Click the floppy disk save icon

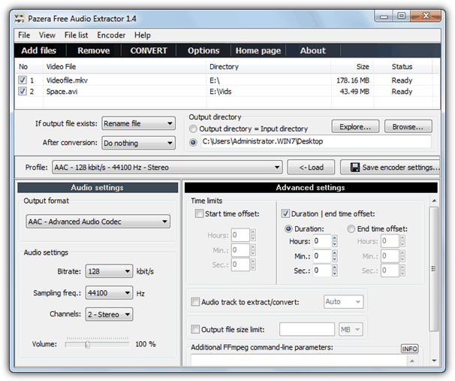click(355, 168)
